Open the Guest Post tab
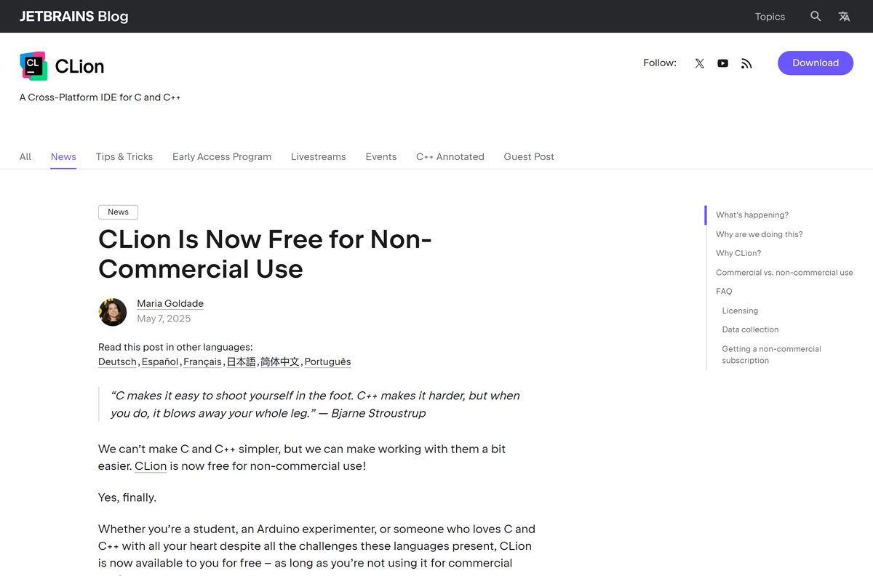 coord(529,156)
